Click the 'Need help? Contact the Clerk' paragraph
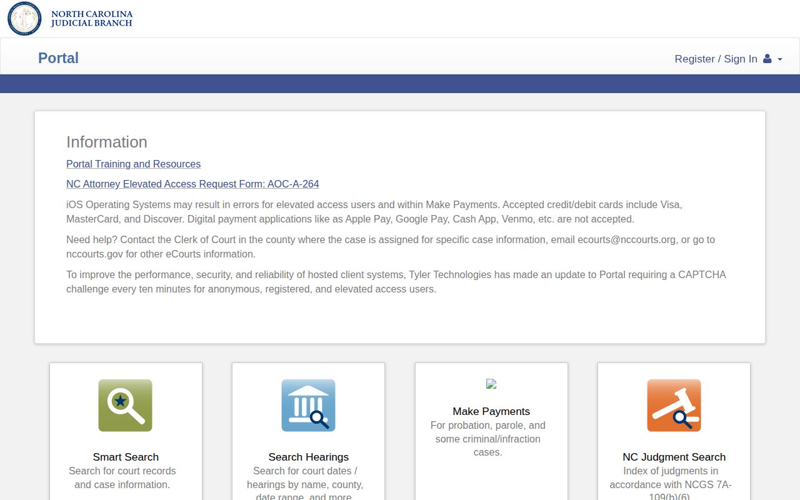The width and height of the screenshot is (800, 500). coord(391,247)
